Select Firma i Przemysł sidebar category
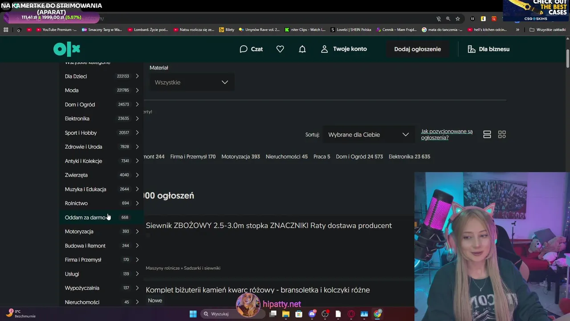Screen dimensions: 570x321 (102, 260)
